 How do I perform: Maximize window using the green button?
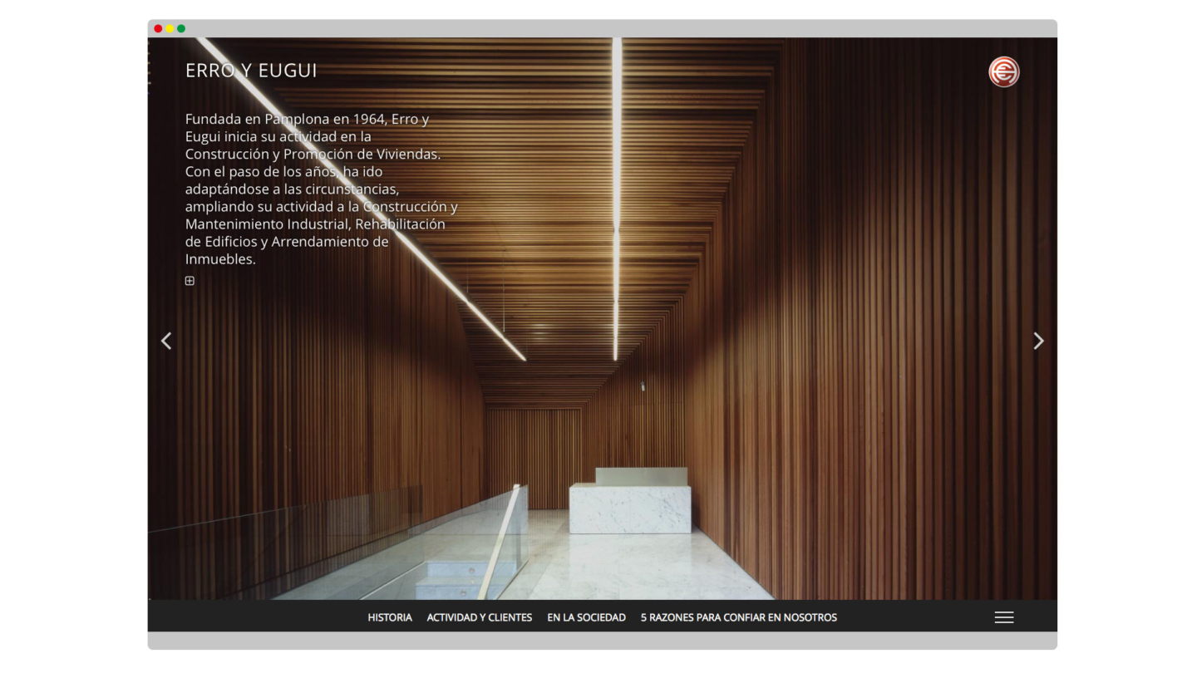[x=181, y=29]
